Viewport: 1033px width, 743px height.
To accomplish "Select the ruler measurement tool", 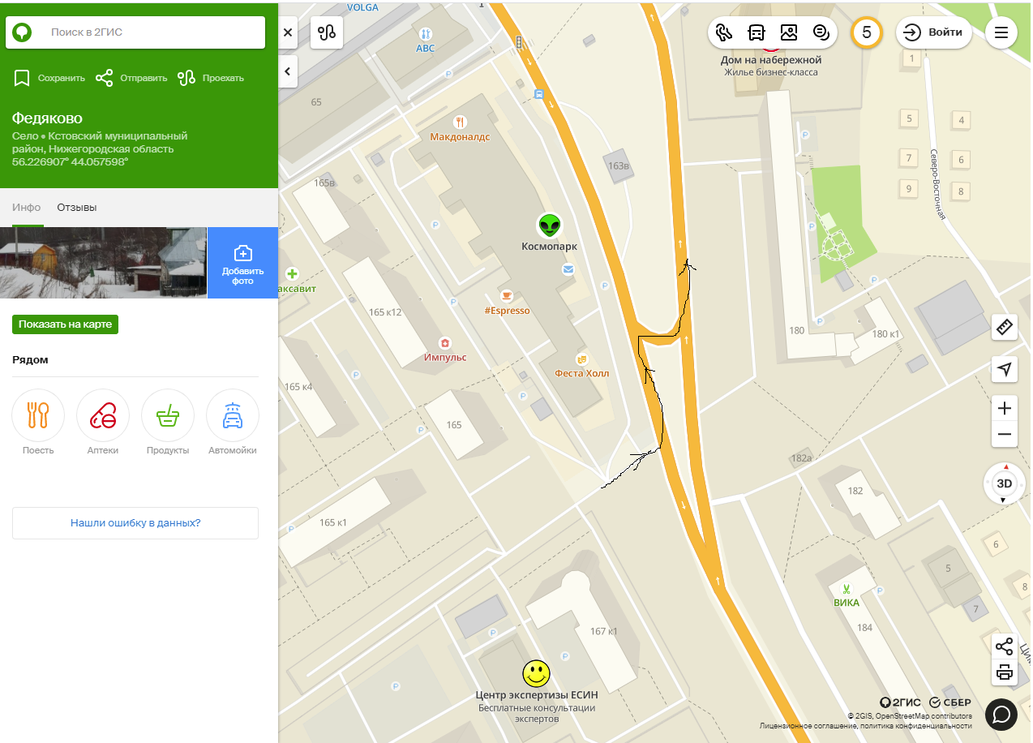I will [1005, 328].
